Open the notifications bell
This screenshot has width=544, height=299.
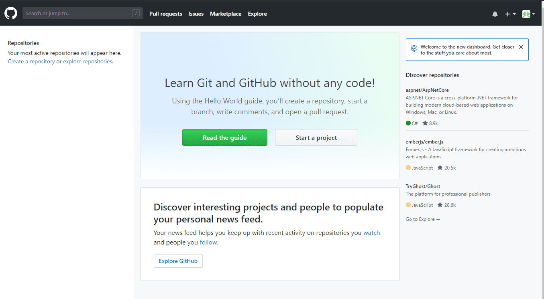coord(495,14)
